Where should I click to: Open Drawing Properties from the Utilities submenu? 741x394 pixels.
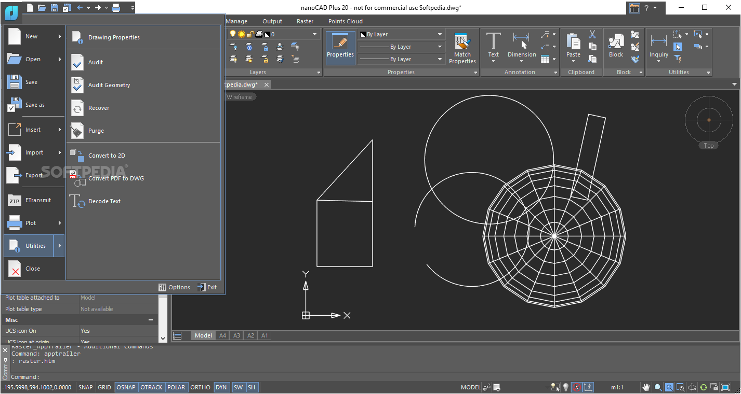coord(143,37)
